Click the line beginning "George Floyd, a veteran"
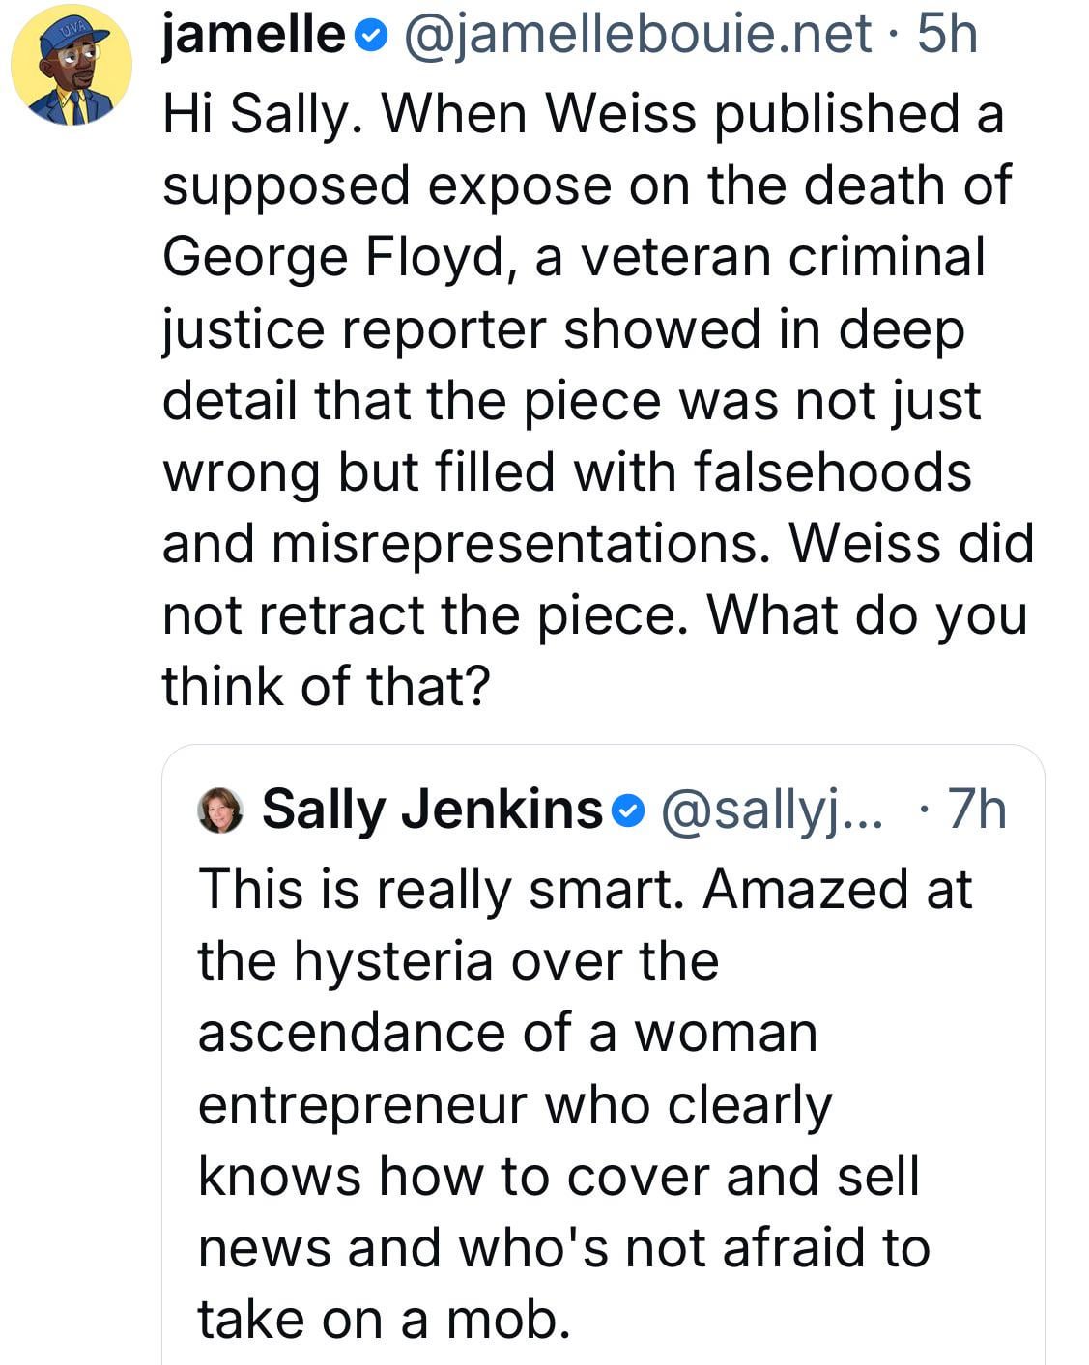Viewport: 1089px width, 1365px height. (574, 257)
